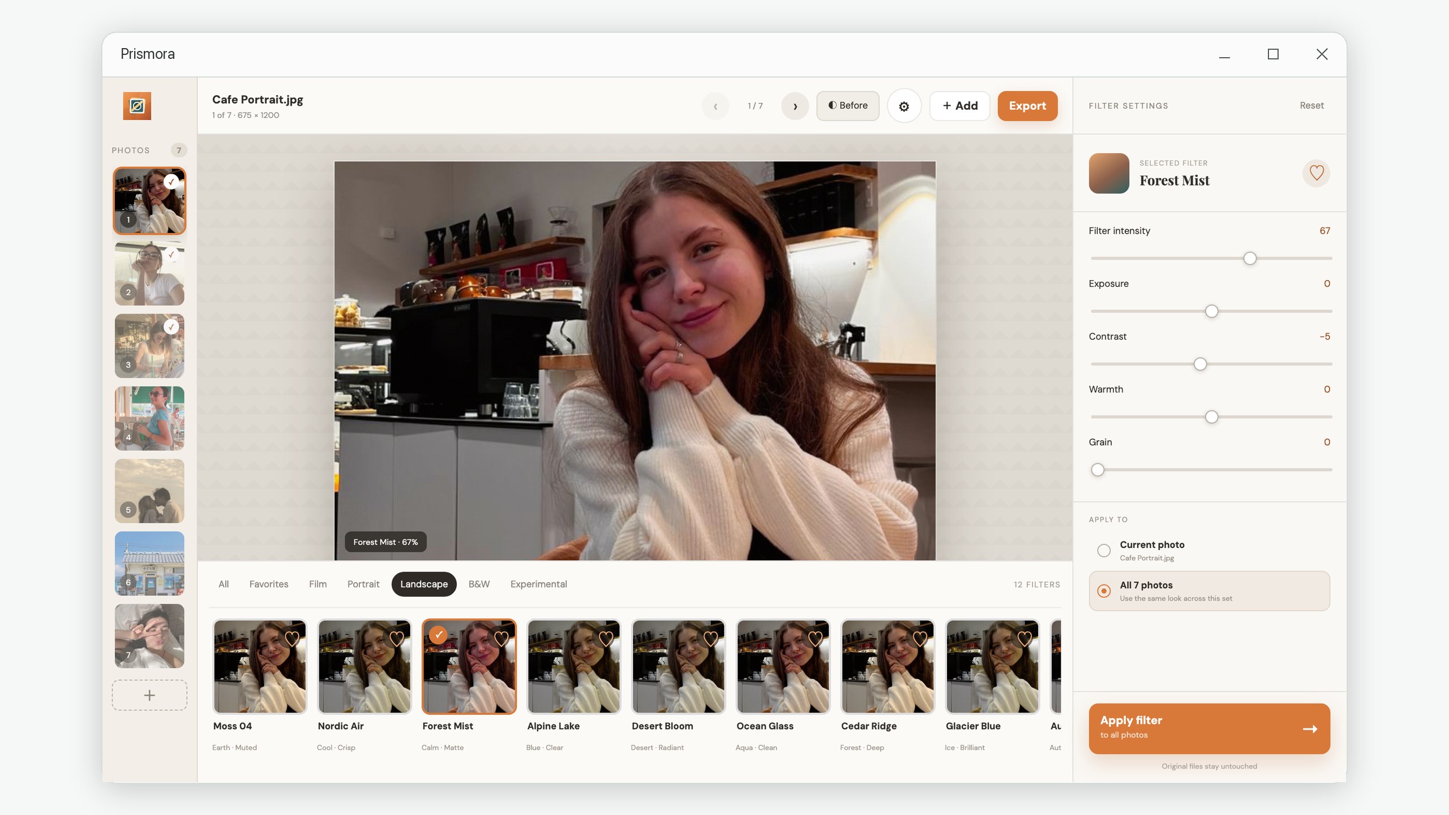Click the 'Cafe Portrait.jpg' file title
The image size is (1449, 815).
point(258,100)
